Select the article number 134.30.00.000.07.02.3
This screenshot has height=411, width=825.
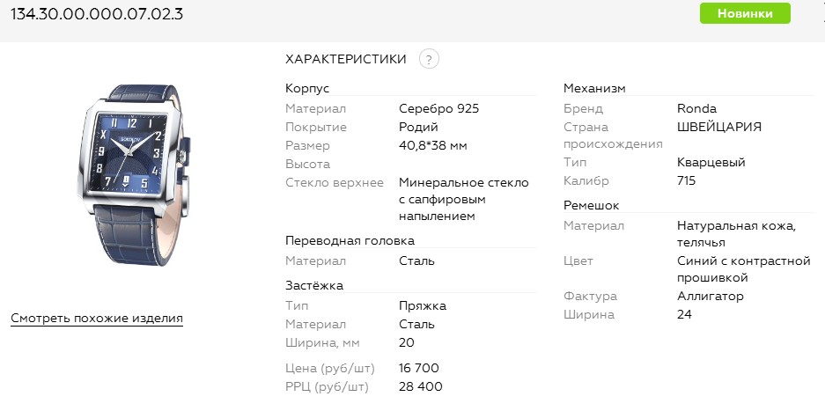(97, 13)
